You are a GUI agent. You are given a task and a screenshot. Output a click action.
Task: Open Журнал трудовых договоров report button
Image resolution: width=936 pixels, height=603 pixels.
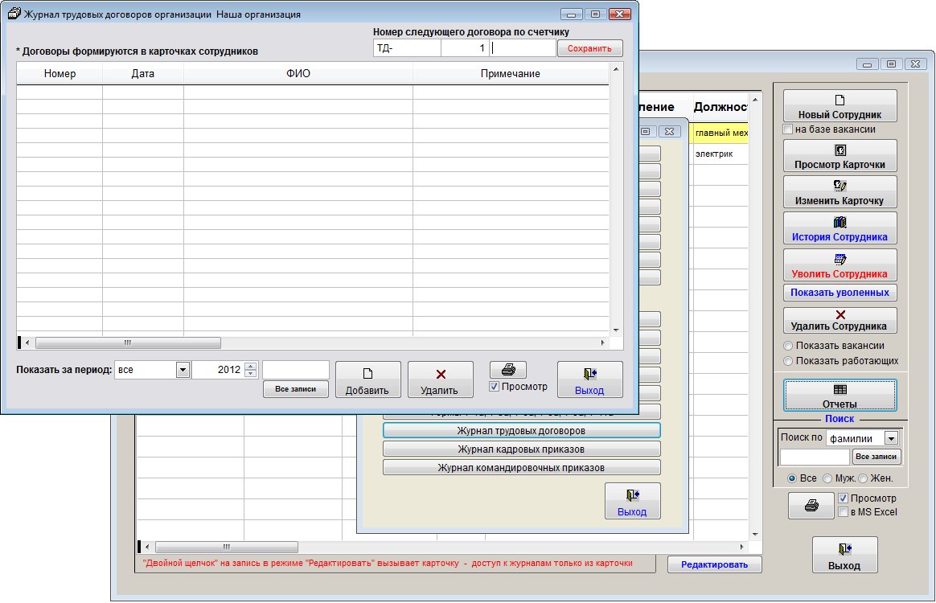521,430
